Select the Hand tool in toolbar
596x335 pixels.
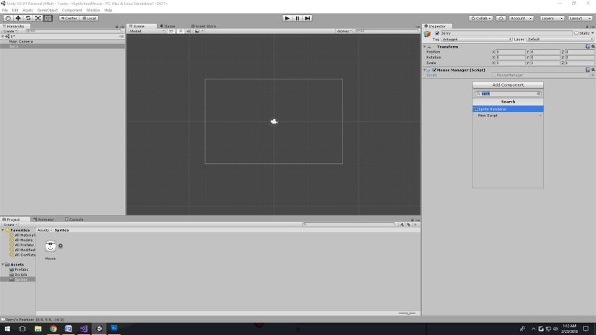tap(7, 18)
